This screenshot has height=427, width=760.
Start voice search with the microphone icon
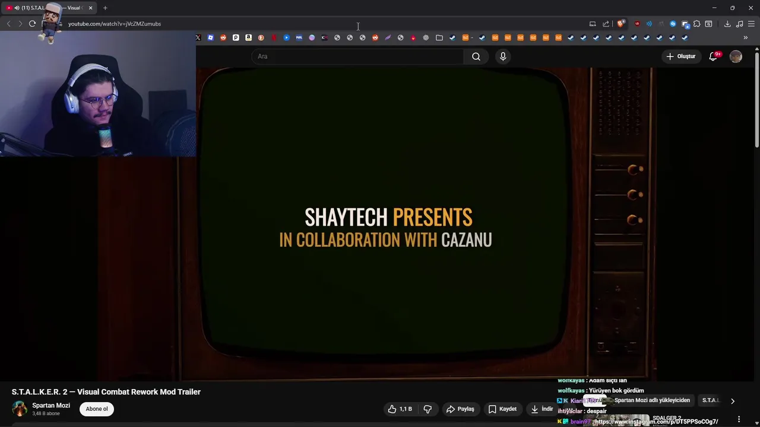[503, 56]
